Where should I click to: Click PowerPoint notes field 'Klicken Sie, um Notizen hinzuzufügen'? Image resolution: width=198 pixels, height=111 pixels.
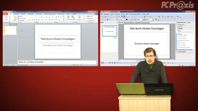pos(57,62)
